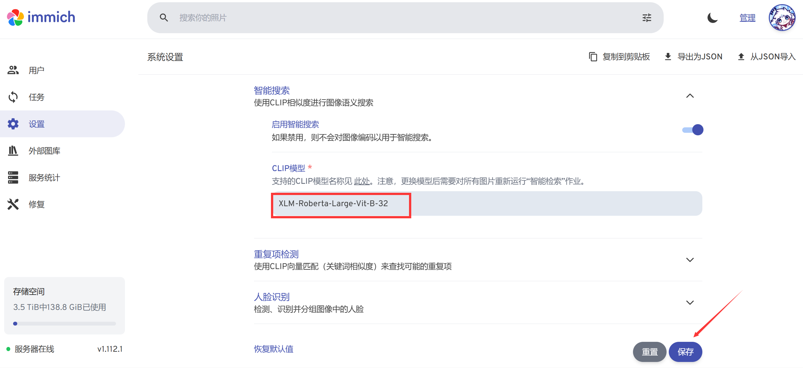Viewport: 803px width, 368px height.
Task: Toggle the 启用智能搜索 switch
Action: point(693,130)
